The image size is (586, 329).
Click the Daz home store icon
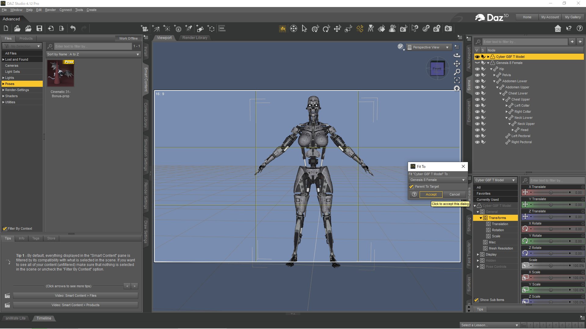click(x=558, y=29)
